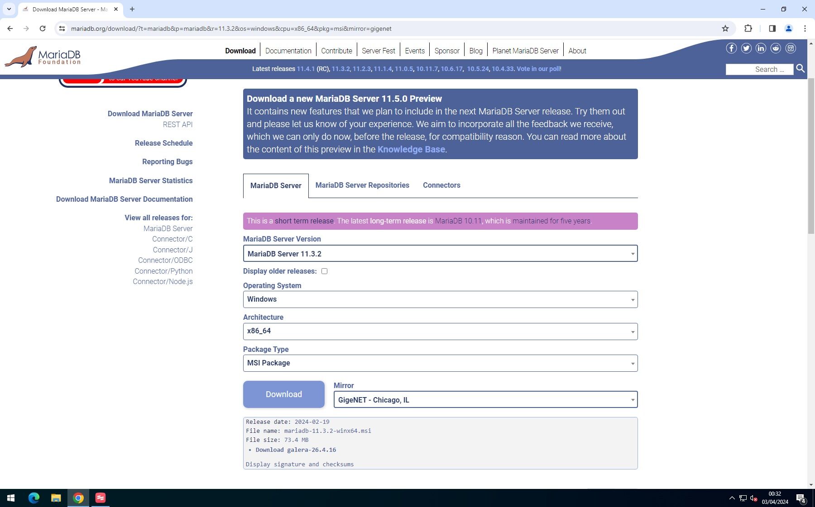Screen dimensions: 815x507
Task: Go to Server Fest page
Action: point(379,51)
